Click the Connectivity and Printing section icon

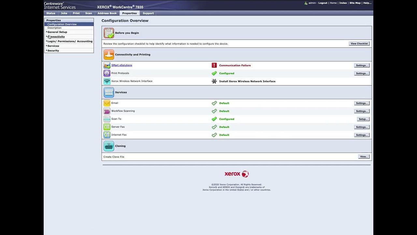(x=109, y=55)
